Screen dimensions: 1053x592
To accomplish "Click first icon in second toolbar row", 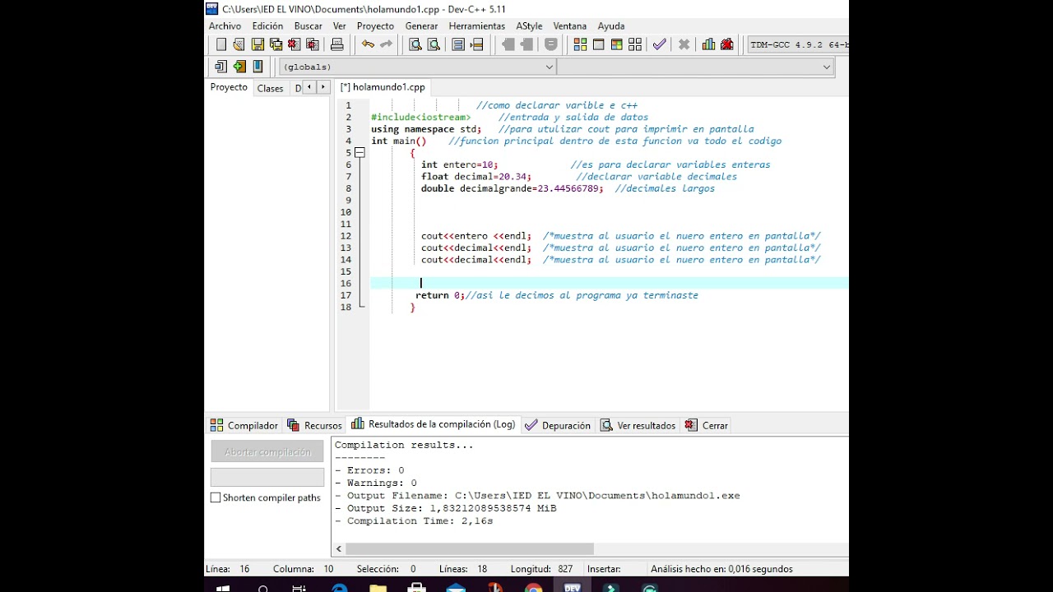I will (220, 67).
